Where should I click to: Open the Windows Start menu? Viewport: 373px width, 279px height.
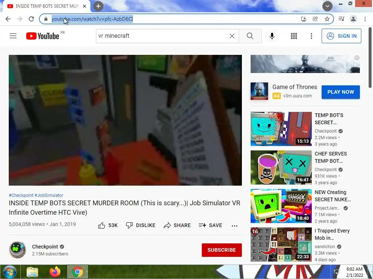tap(9, 272)
